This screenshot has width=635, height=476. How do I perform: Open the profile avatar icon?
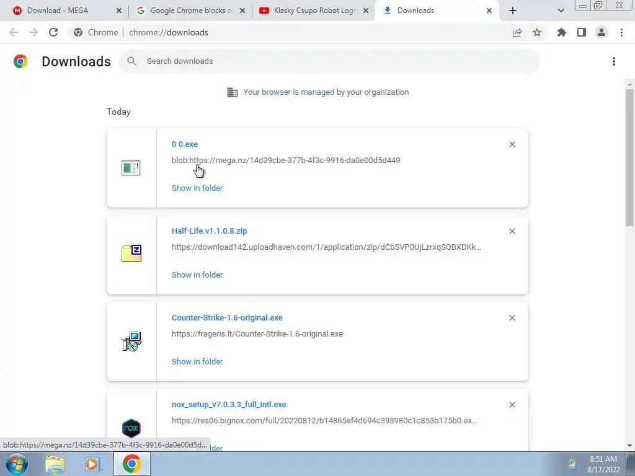click(602, 32)
